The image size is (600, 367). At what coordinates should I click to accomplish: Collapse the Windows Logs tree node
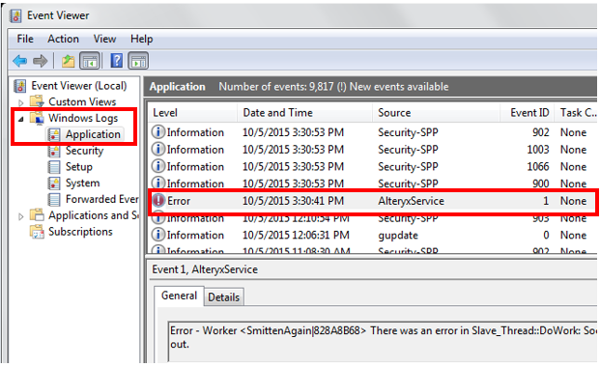click(21, 119)
